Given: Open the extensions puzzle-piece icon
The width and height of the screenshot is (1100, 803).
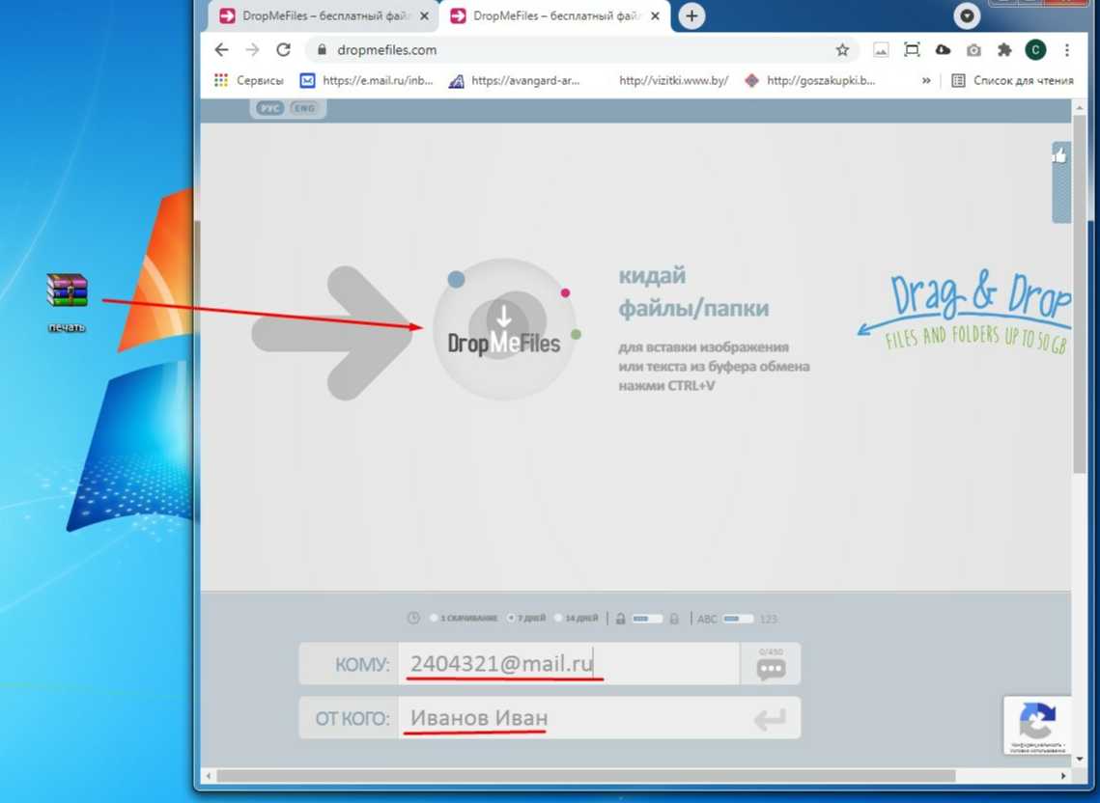Looking at the screenshot, I should [1004, 50].
